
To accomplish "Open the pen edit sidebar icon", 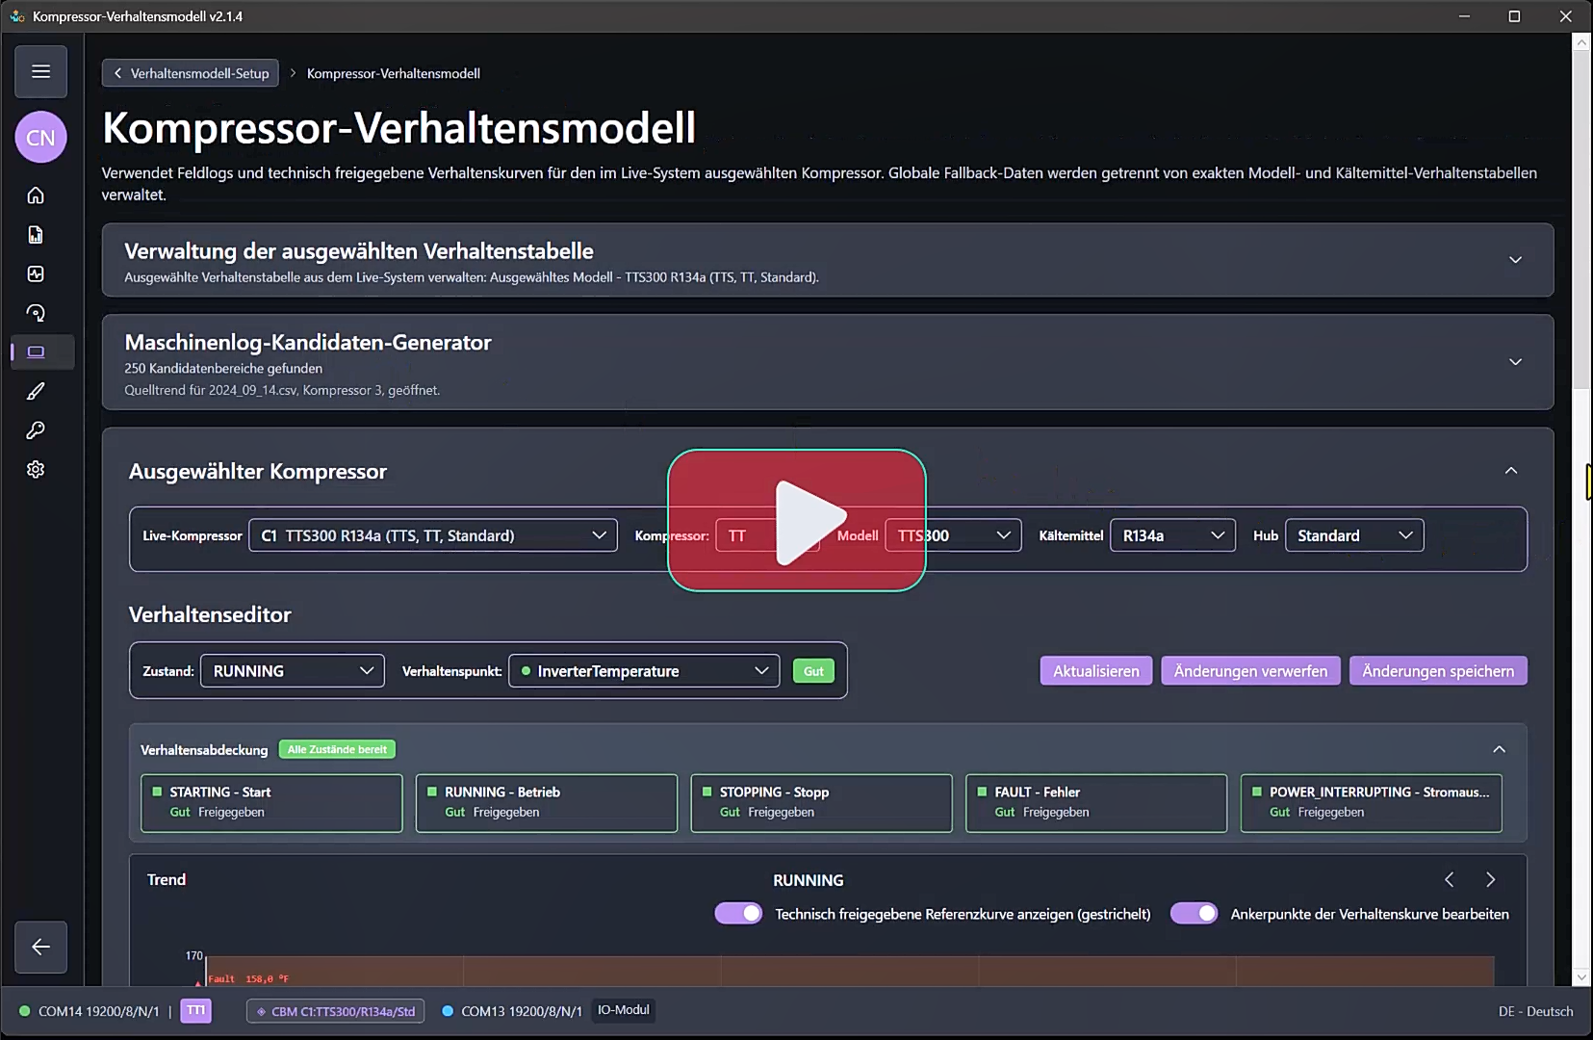I will (x=36, y=391).
